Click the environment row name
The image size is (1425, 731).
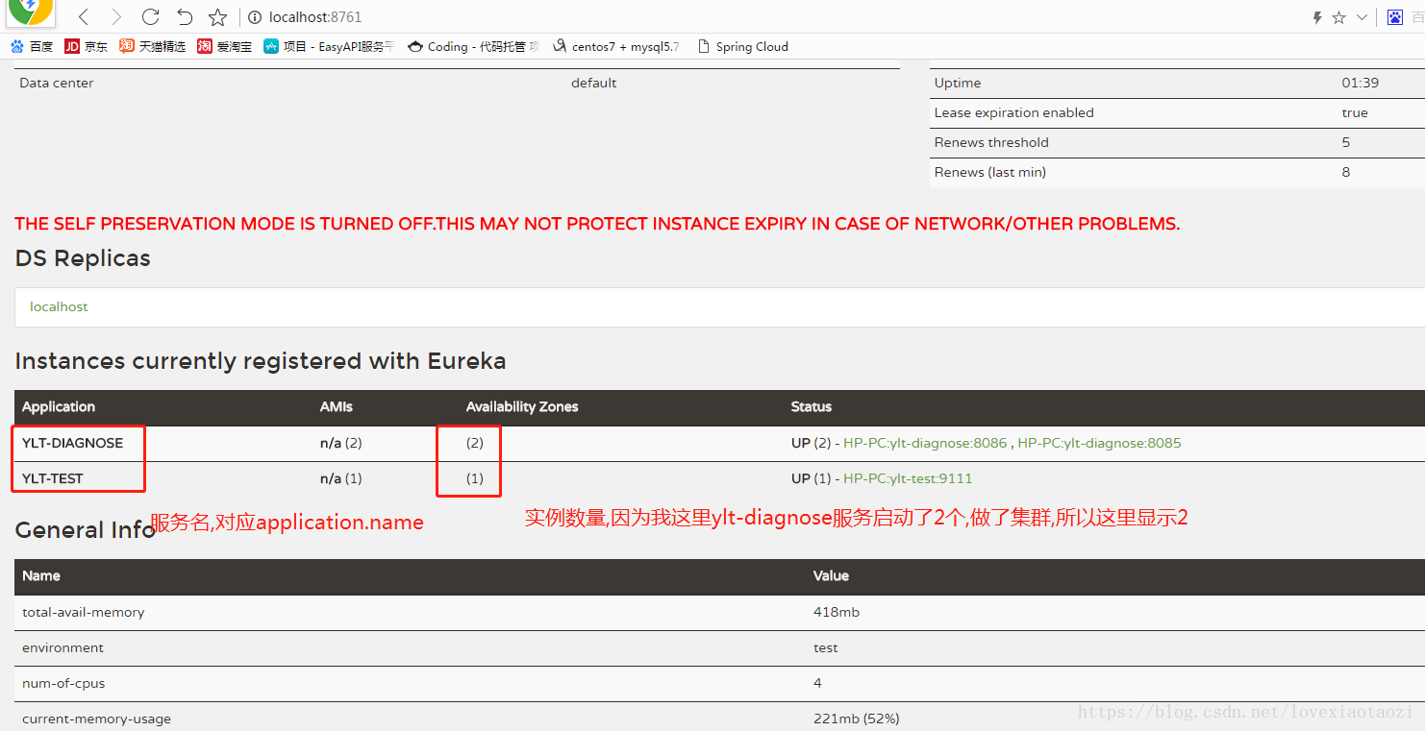coord(62,647)
